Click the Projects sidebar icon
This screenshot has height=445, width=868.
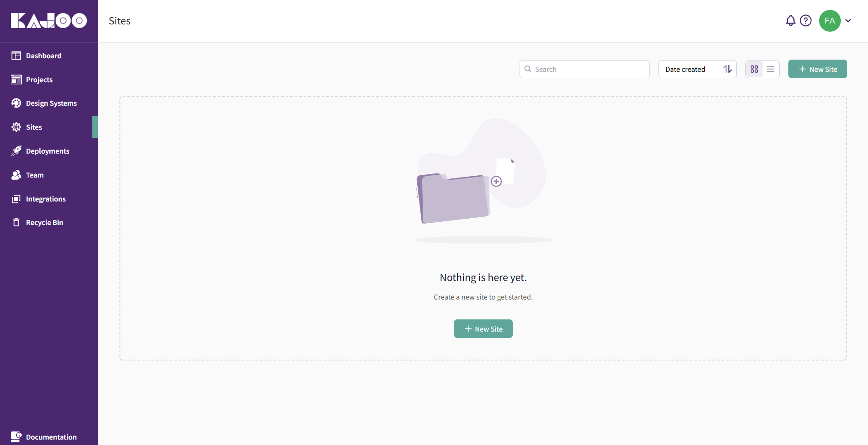pyautogui.click(x=16, y=80)
